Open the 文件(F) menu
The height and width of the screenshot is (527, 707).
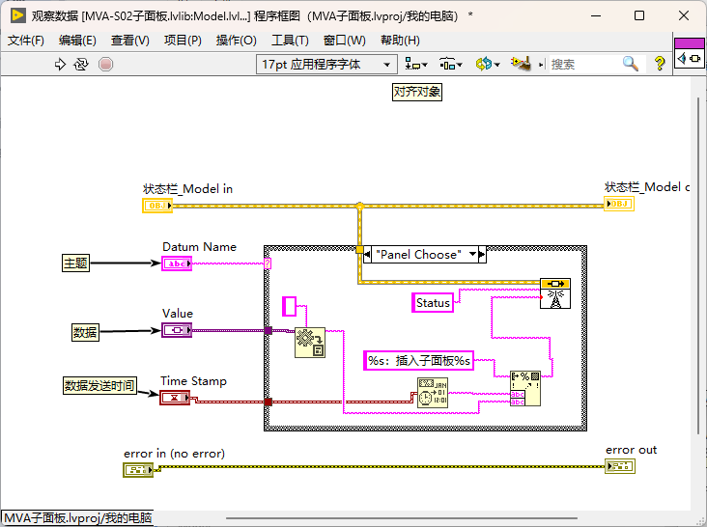pos(26,41)
